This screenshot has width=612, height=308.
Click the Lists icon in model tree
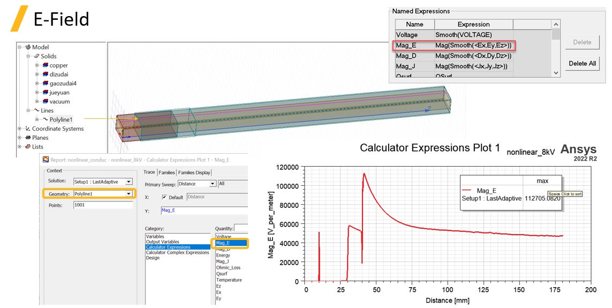(x=28, y=147)
